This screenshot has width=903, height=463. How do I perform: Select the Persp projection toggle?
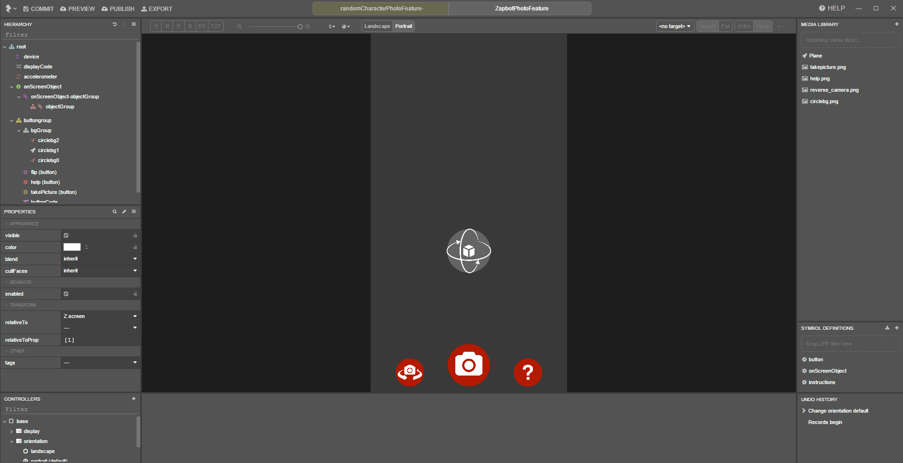pos(763,26)
